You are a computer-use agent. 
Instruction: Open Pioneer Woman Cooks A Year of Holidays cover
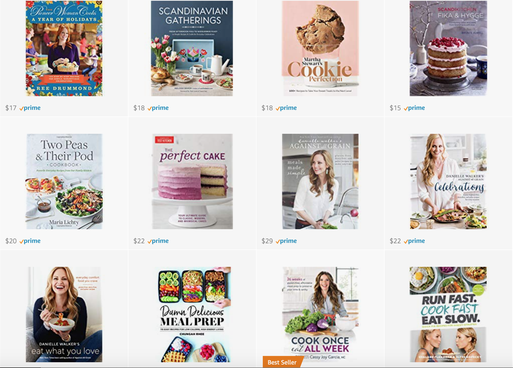point(64,48)
